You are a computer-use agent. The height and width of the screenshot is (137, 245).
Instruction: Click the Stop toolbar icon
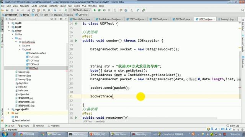[109, 10]
